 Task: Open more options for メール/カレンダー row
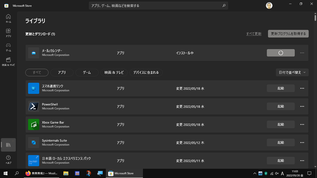(x=302, y=53)
